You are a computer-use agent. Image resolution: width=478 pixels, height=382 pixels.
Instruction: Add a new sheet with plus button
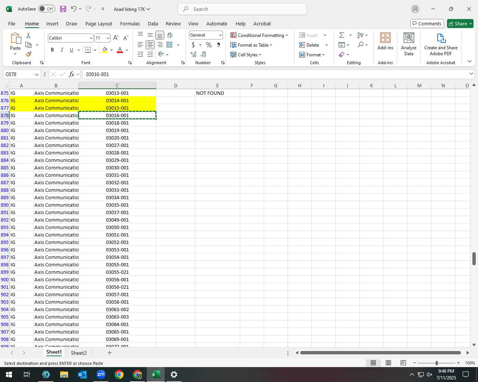[x=109, y=353]
